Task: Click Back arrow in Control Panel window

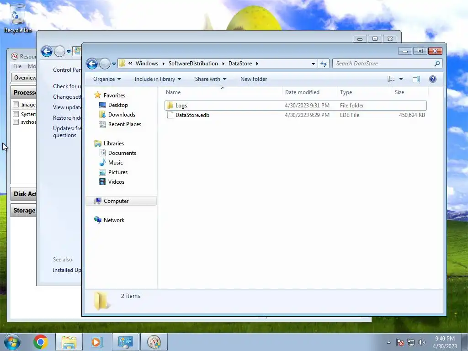Action: (47, 51)
